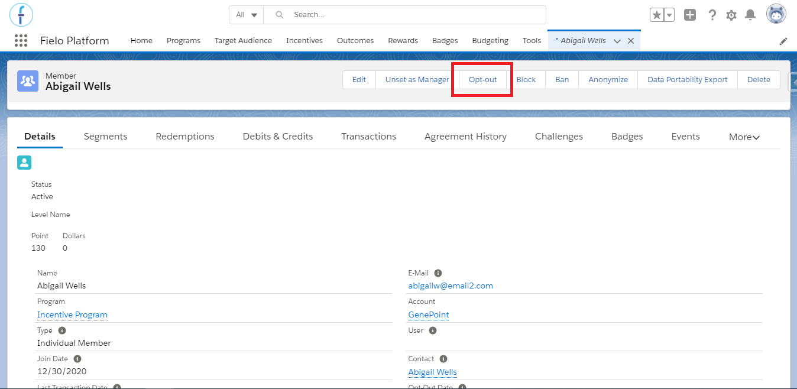This screenshot has width=797, height=389.
Task: Click the Individual Member type value
Action: click(74, 343)
